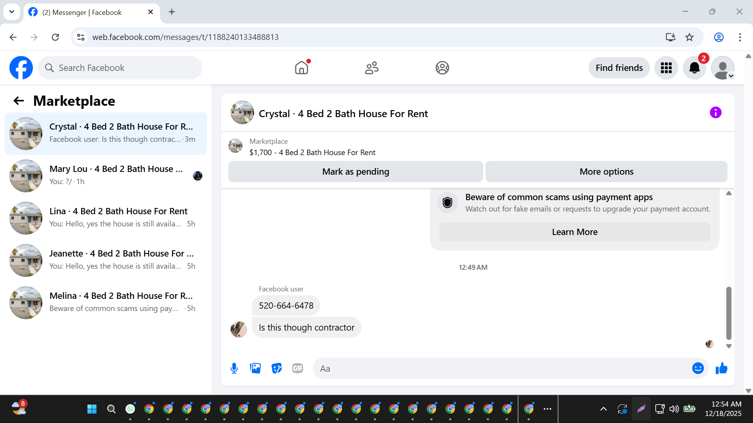Click the More options button
Viewport: 753px width, 423px height.
pyautogui.click(x=606, y=172)
